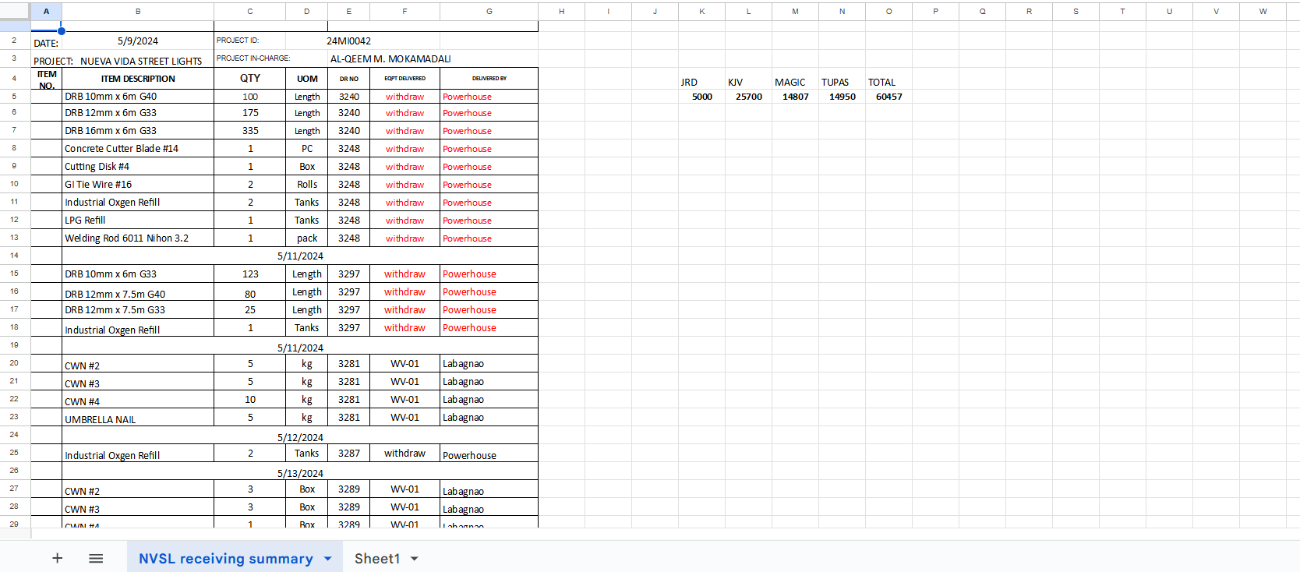
Task: Select the DRB 12mm x 7.5m G33 cell
Action: coord(138,310)
